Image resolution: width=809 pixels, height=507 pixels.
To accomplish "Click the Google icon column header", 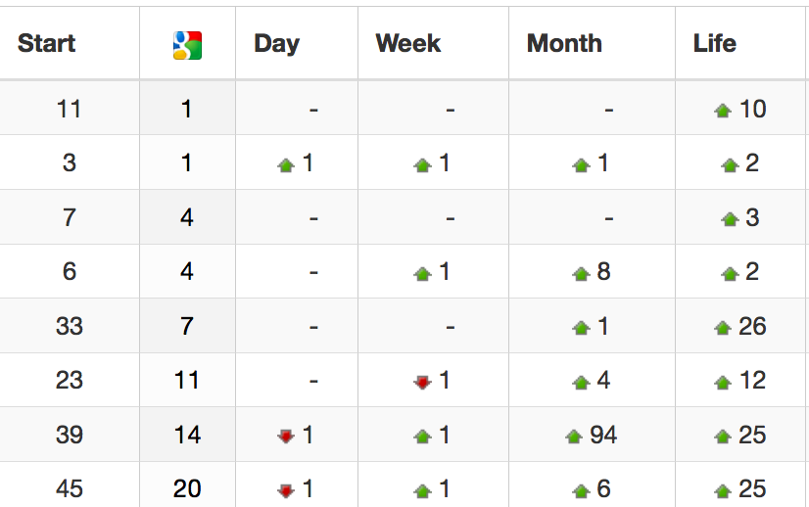I will click(187, 45).
